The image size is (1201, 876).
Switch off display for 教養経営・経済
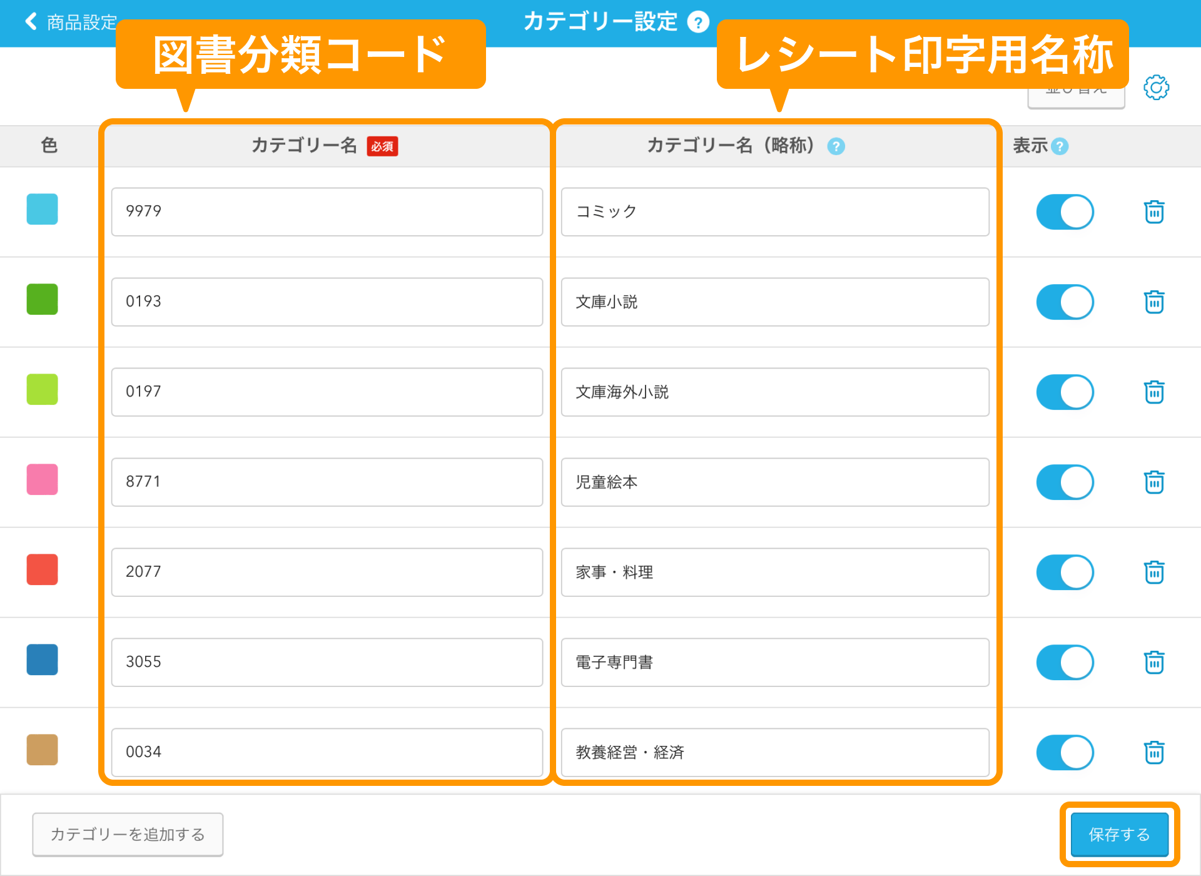(x=1065, y=752)
